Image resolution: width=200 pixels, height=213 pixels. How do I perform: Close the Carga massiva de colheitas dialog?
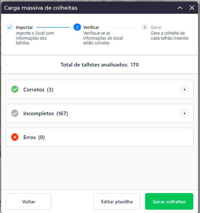coord(192,8)
